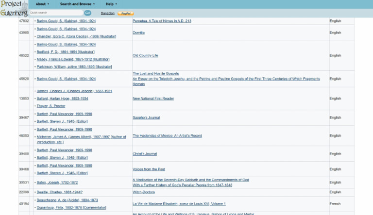This screenshot has height=215, width=373.
Task: Open Bedford, F. D. [Illustrator] link
Action: coord(66,52)
